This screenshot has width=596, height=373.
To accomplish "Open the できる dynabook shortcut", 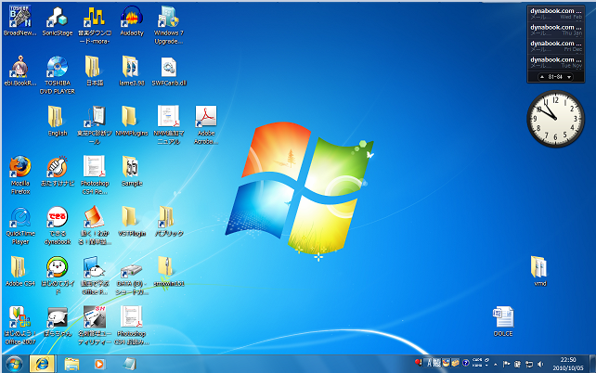I will (x=58, y=225).
